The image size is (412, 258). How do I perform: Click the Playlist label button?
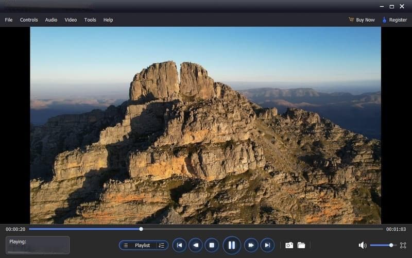[143, 246]
